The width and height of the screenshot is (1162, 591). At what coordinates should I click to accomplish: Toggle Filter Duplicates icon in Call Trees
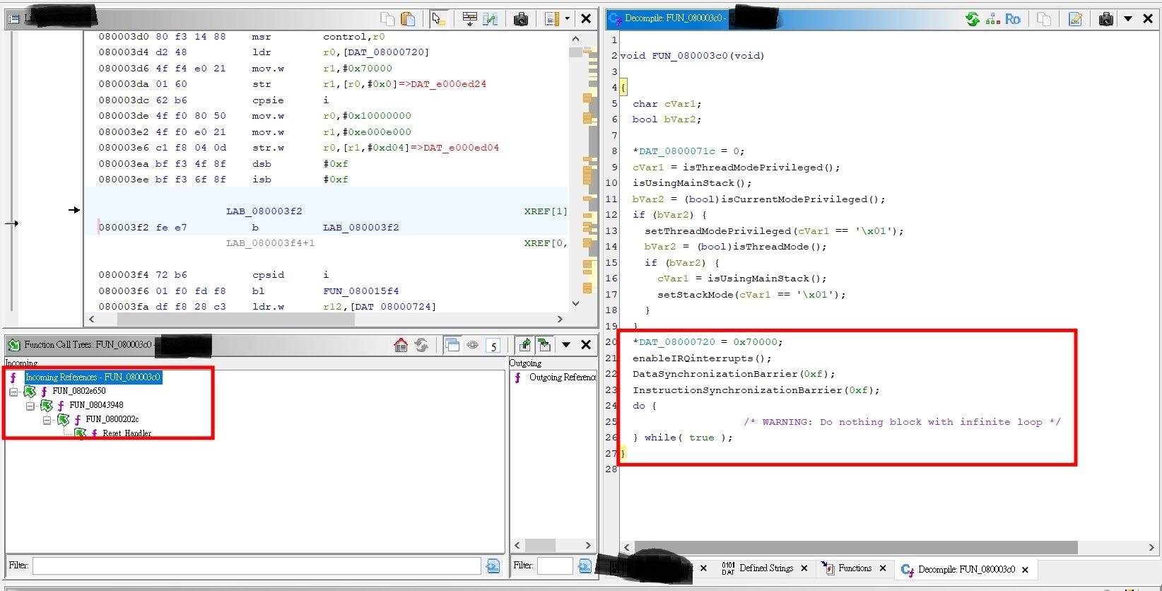tap(452, 345)
